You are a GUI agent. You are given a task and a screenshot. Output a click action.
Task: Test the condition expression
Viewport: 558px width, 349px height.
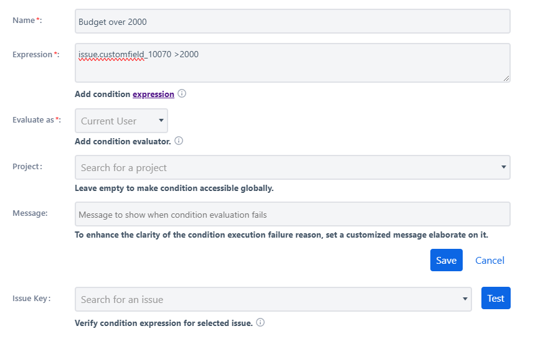pyautogui.click(x=496, y=298)
